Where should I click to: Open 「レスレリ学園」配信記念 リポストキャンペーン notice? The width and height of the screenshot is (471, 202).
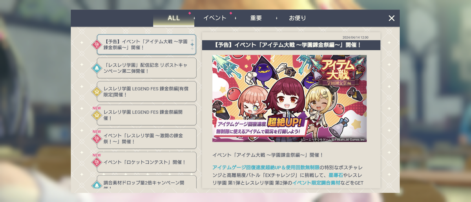(146, 68)
